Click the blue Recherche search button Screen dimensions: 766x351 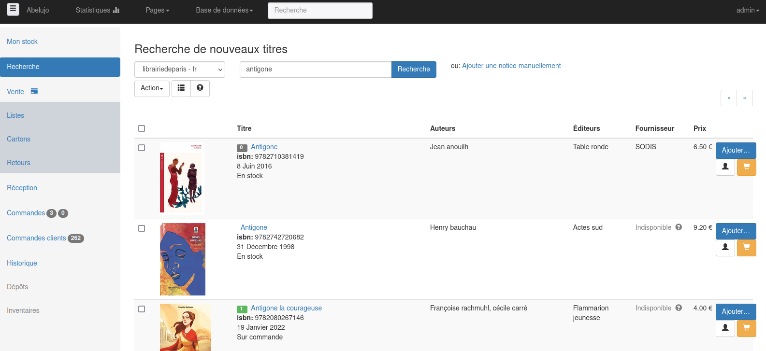tap(414, 70)
